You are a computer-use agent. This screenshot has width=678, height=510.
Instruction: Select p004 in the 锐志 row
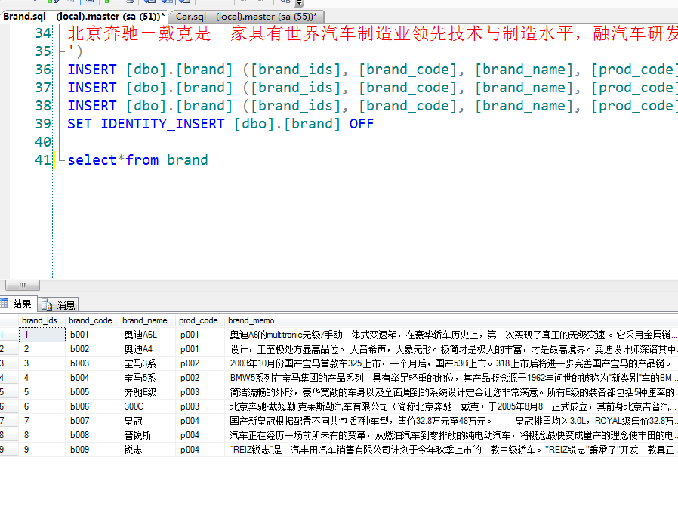[x=200, y=450]
